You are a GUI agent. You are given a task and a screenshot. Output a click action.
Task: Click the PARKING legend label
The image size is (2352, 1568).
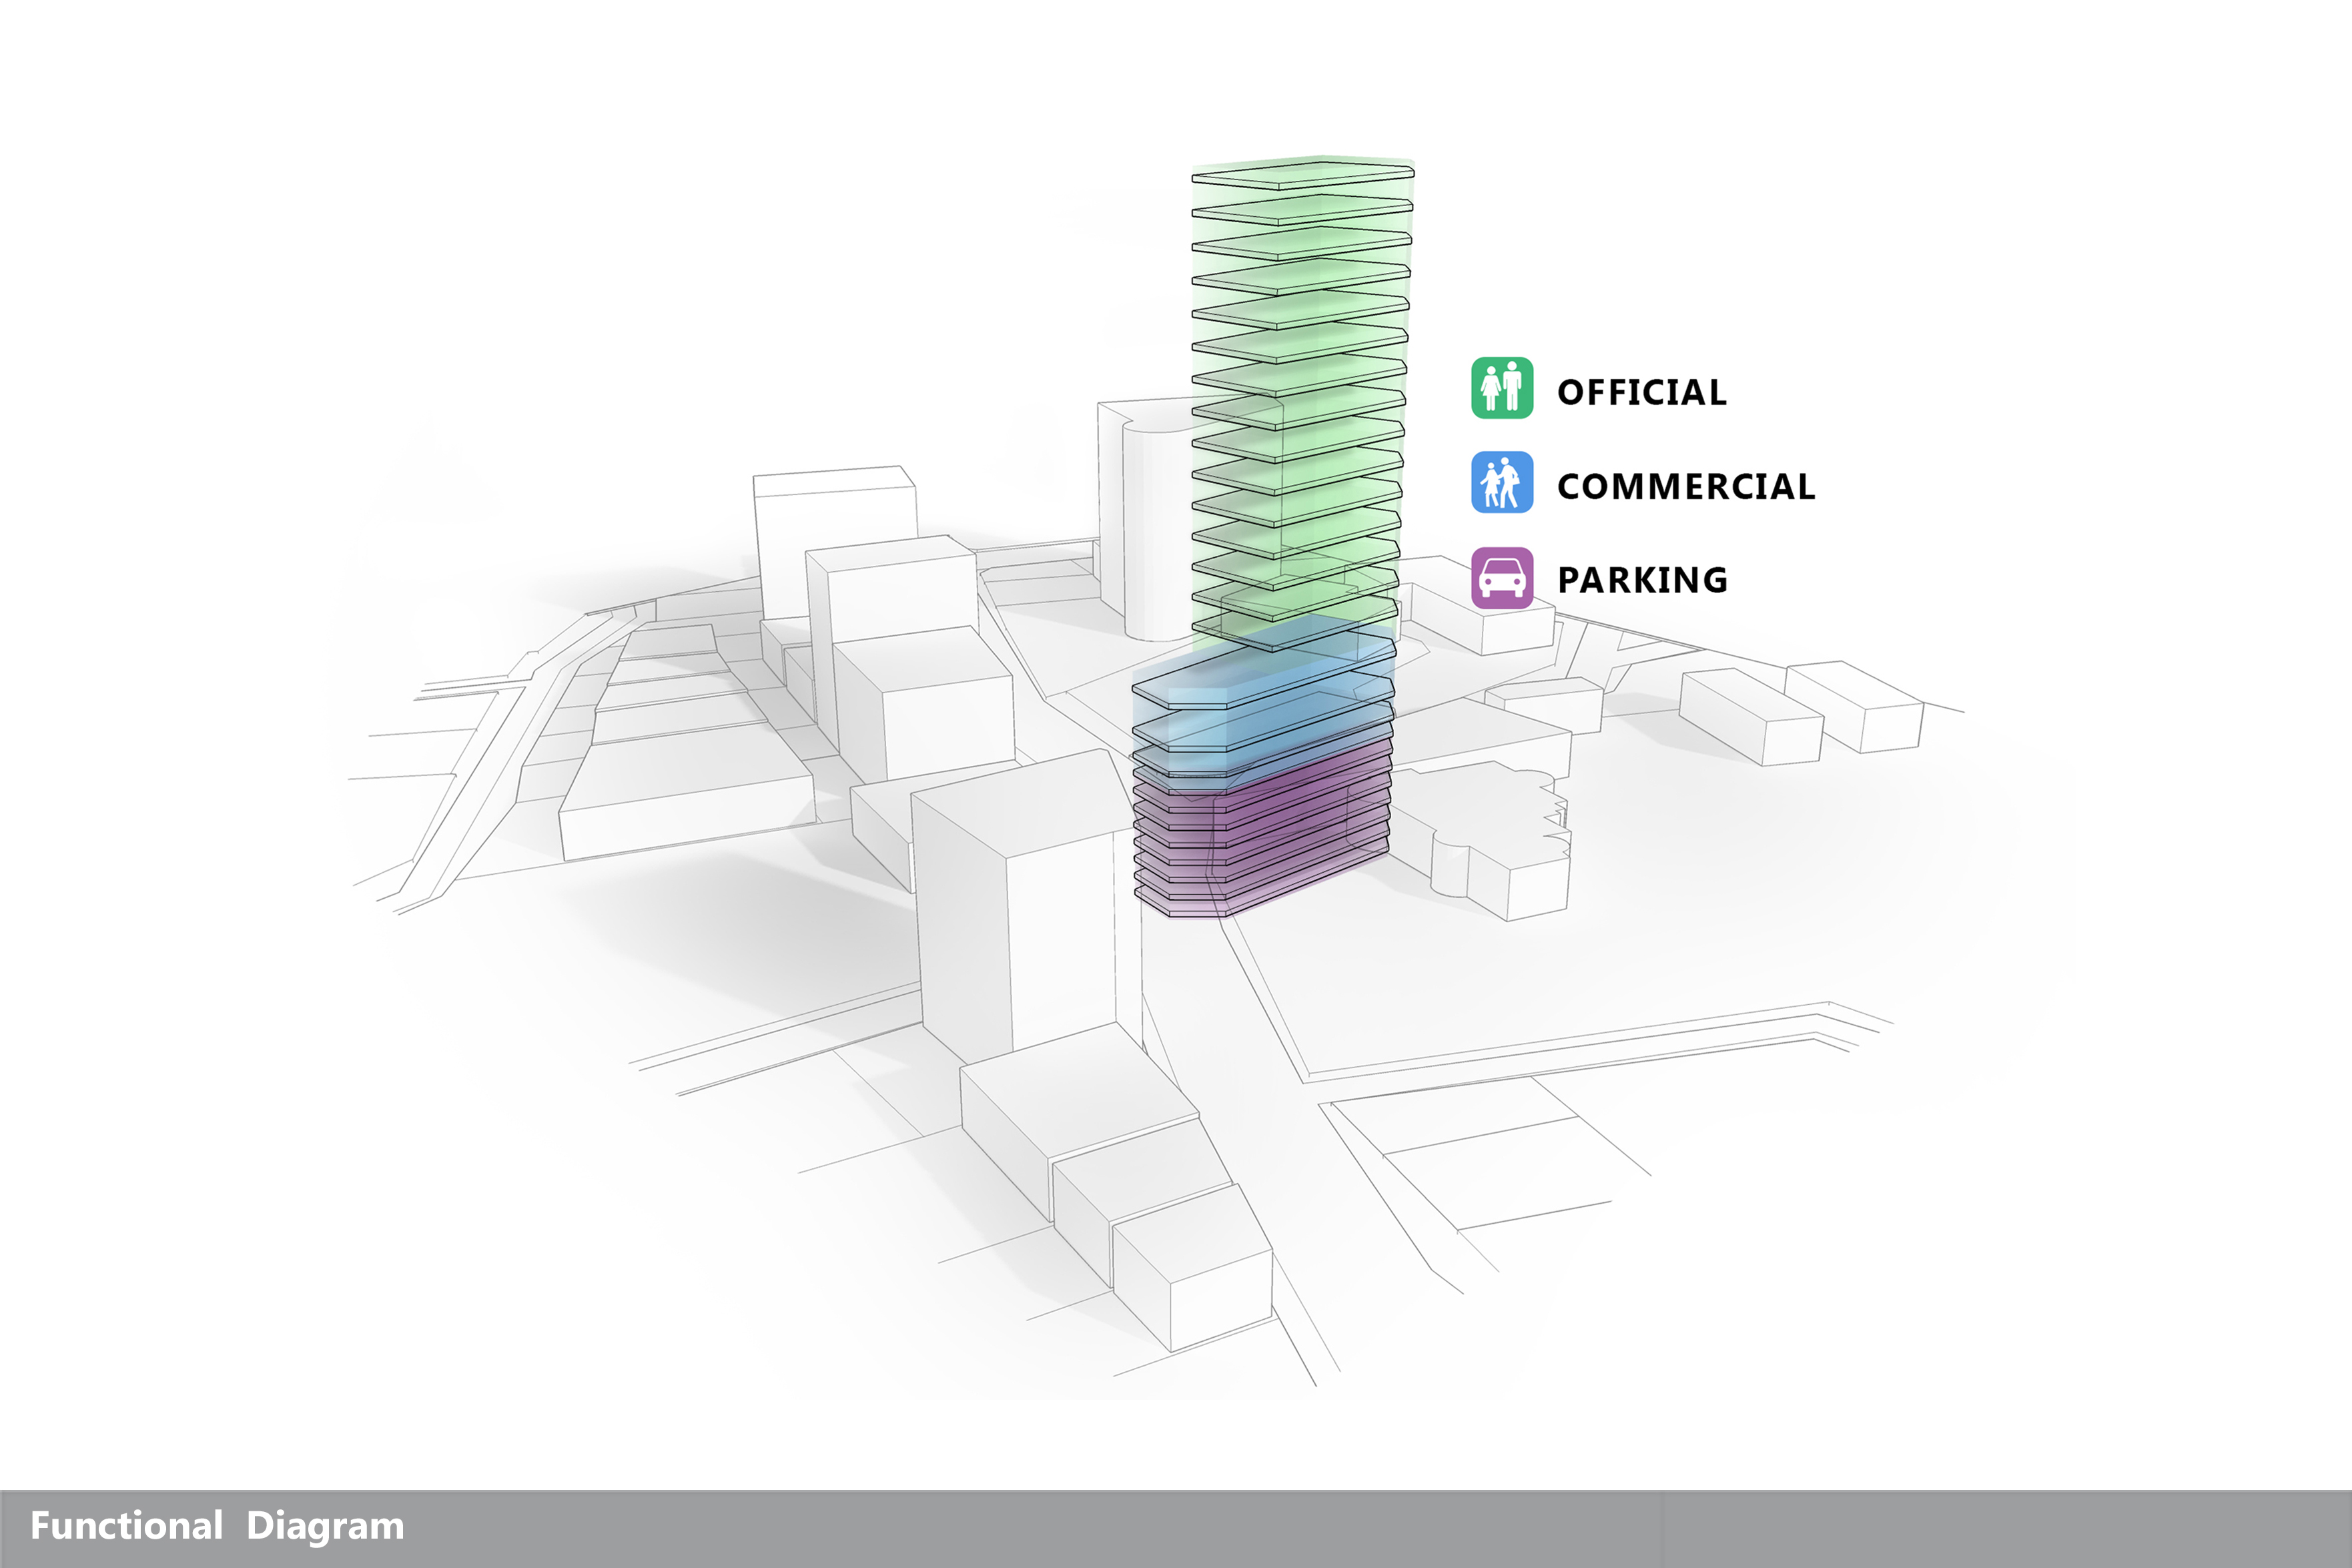click(x=1643, y=580)
